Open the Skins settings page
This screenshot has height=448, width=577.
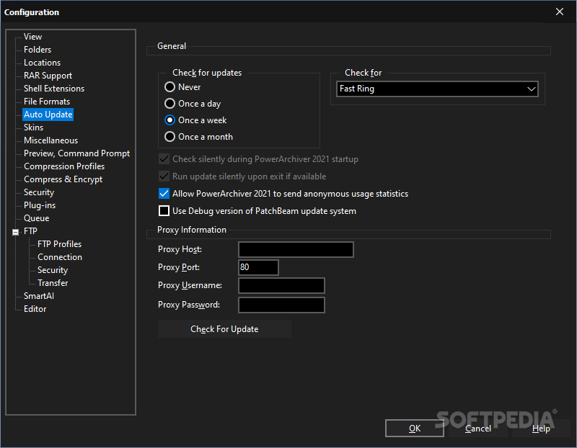tap(33, 127)
